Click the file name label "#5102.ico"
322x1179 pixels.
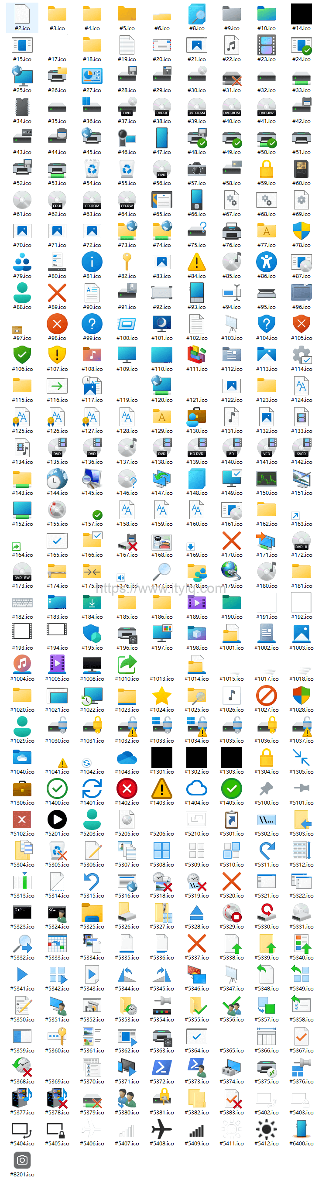pos(22,834)
